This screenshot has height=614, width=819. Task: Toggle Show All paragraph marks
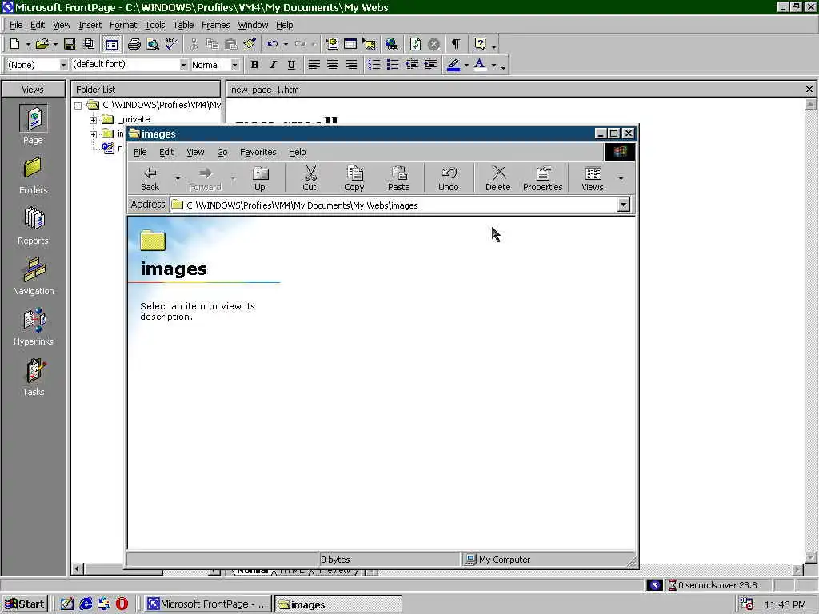coord(455,45)
